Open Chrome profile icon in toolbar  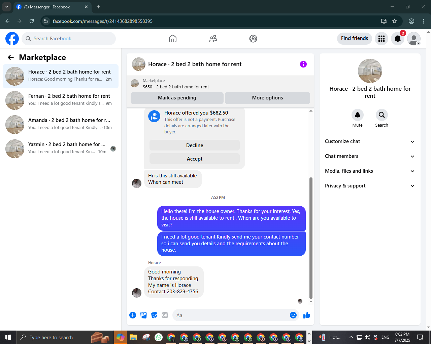coord(411,21)
